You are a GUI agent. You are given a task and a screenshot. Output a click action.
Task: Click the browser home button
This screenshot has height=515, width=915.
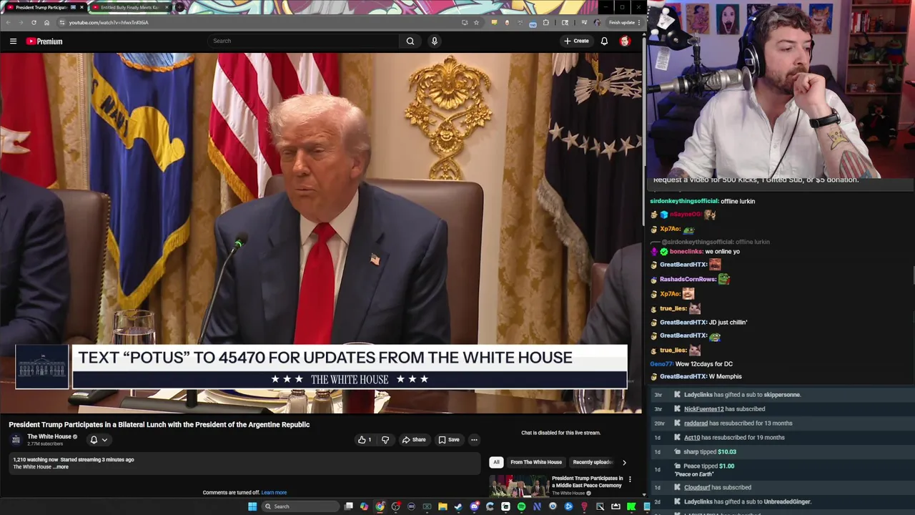pyautogui.click(x=46, y=22)
